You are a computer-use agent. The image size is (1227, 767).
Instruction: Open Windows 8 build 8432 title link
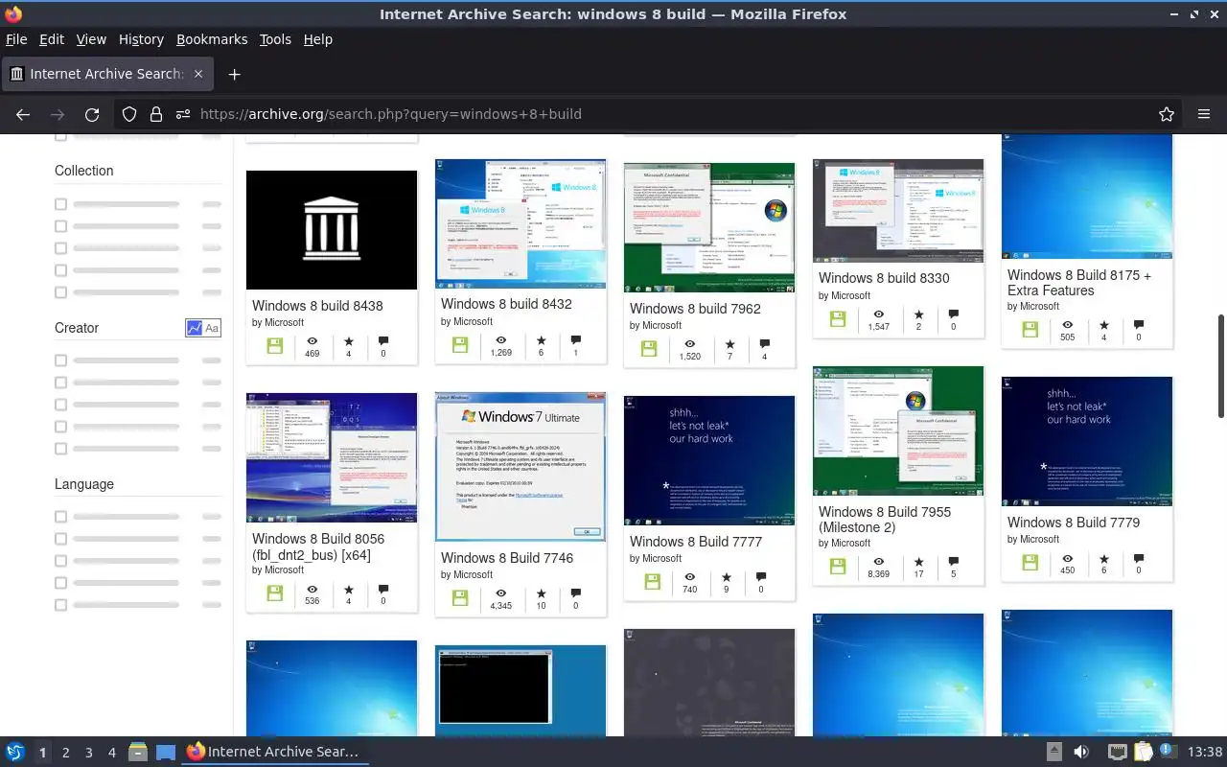[x=506, y=304]
